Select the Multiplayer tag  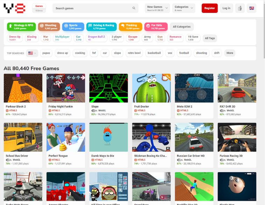point(62,38)
